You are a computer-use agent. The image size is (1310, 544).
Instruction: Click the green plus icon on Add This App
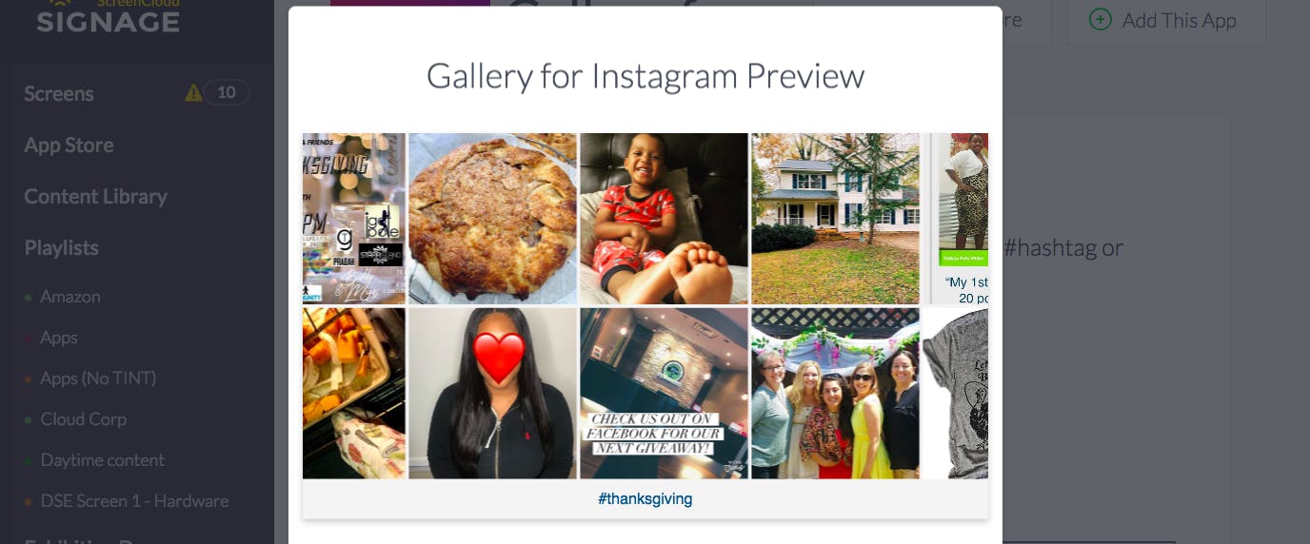1101,19
